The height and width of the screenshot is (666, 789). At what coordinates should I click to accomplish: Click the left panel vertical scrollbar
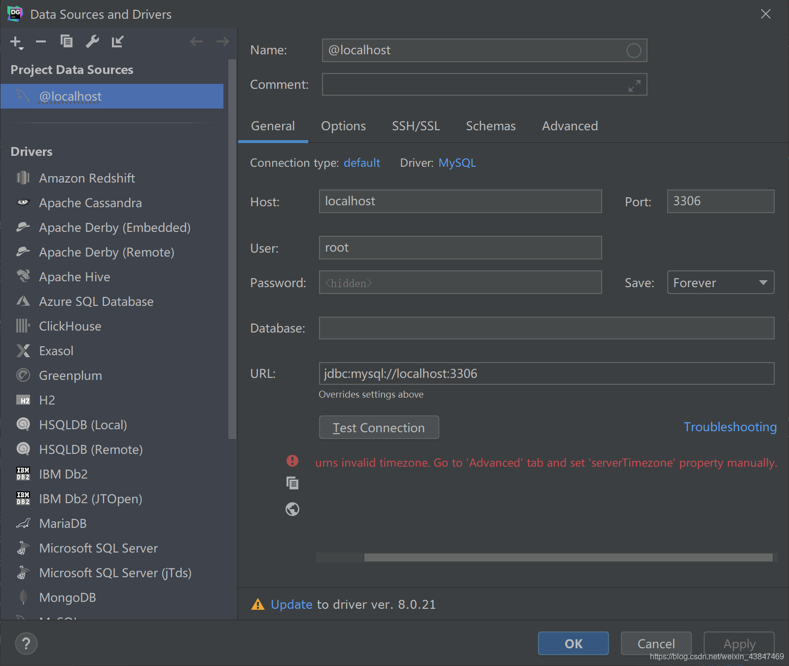232,249
